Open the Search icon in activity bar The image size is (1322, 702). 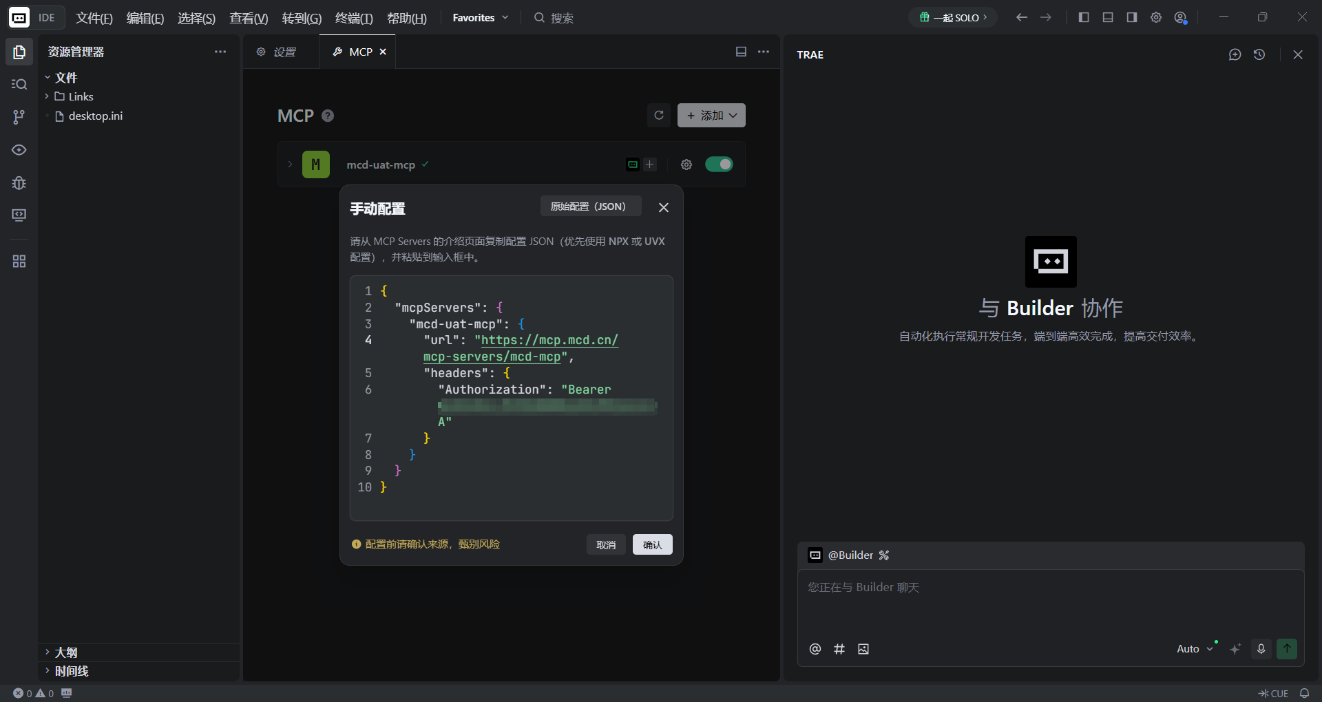pyautogui.click(x=19, y=84)
